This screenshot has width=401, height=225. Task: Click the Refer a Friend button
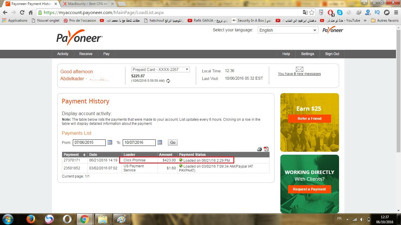pos(309,119)
